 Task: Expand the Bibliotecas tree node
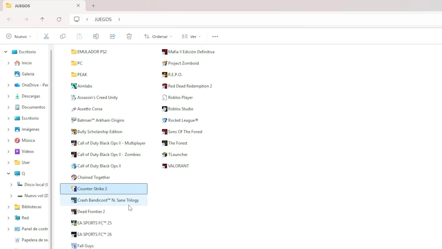pyautogui.click(x=8, y=207)
